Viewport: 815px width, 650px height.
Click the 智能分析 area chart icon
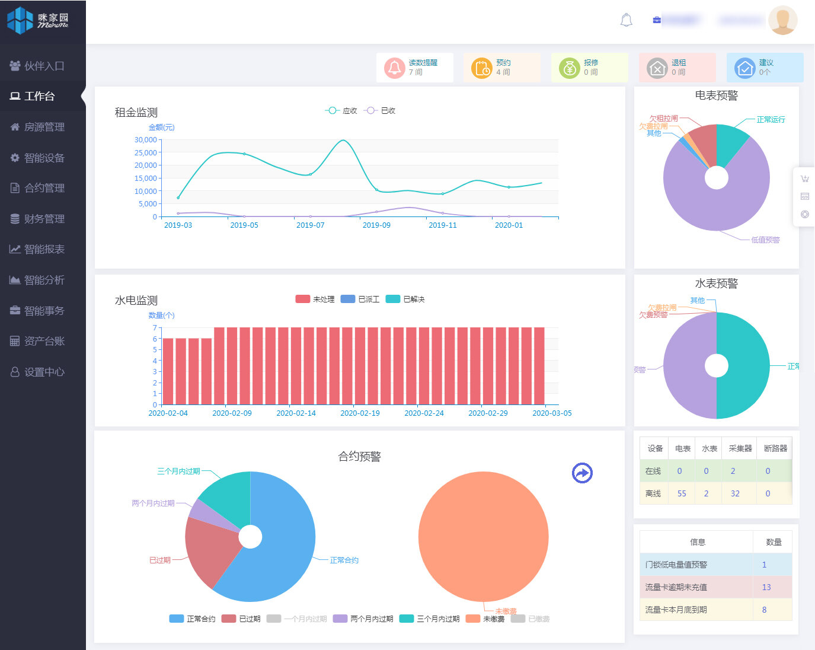[15, 280]
